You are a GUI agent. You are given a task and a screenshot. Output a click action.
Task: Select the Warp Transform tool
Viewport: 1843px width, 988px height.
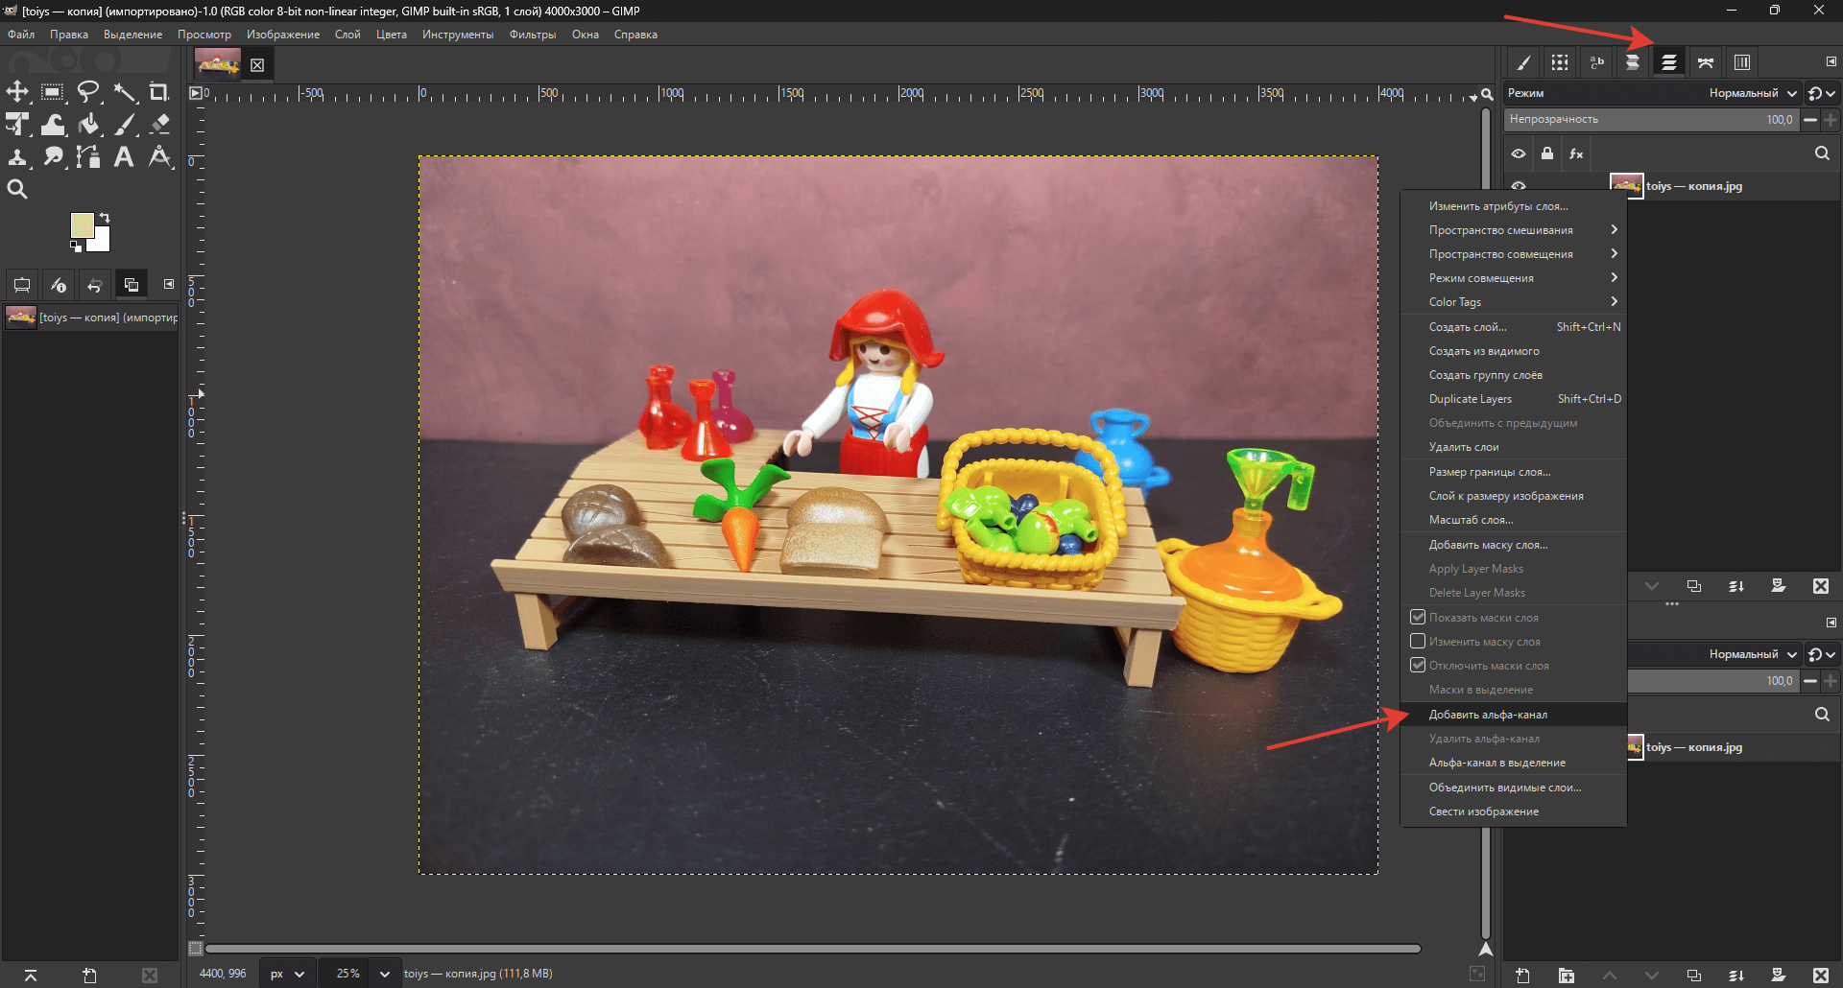(x=53, y=125)
